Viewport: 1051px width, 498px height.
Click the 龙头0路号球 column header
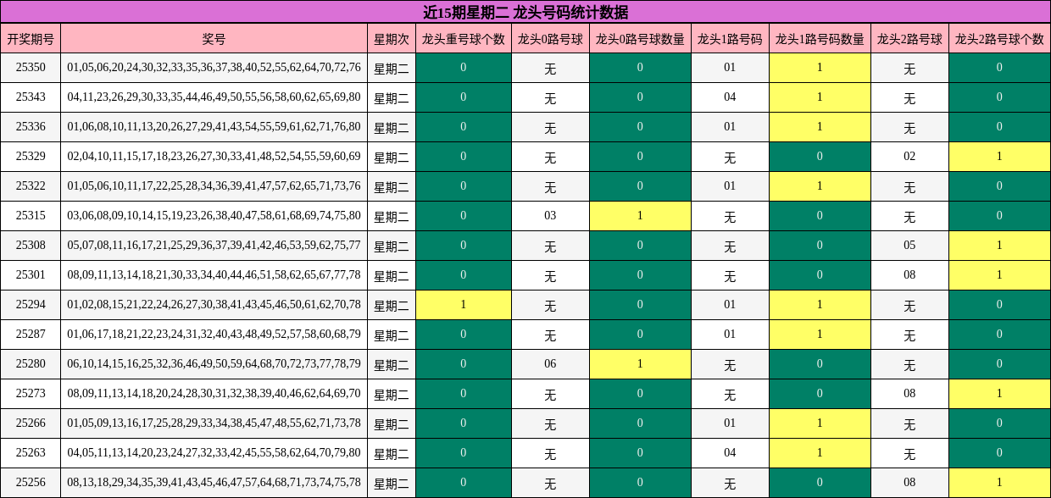pyautogui.click(x=548, y=37)
